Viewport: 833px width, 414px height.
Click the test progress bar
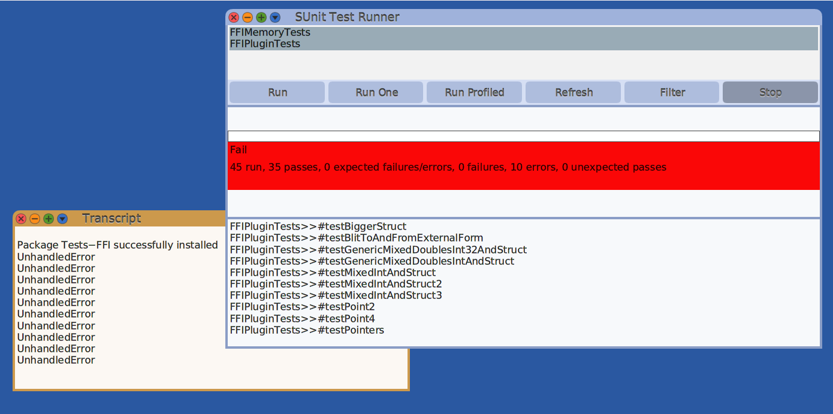pos(523,136)
